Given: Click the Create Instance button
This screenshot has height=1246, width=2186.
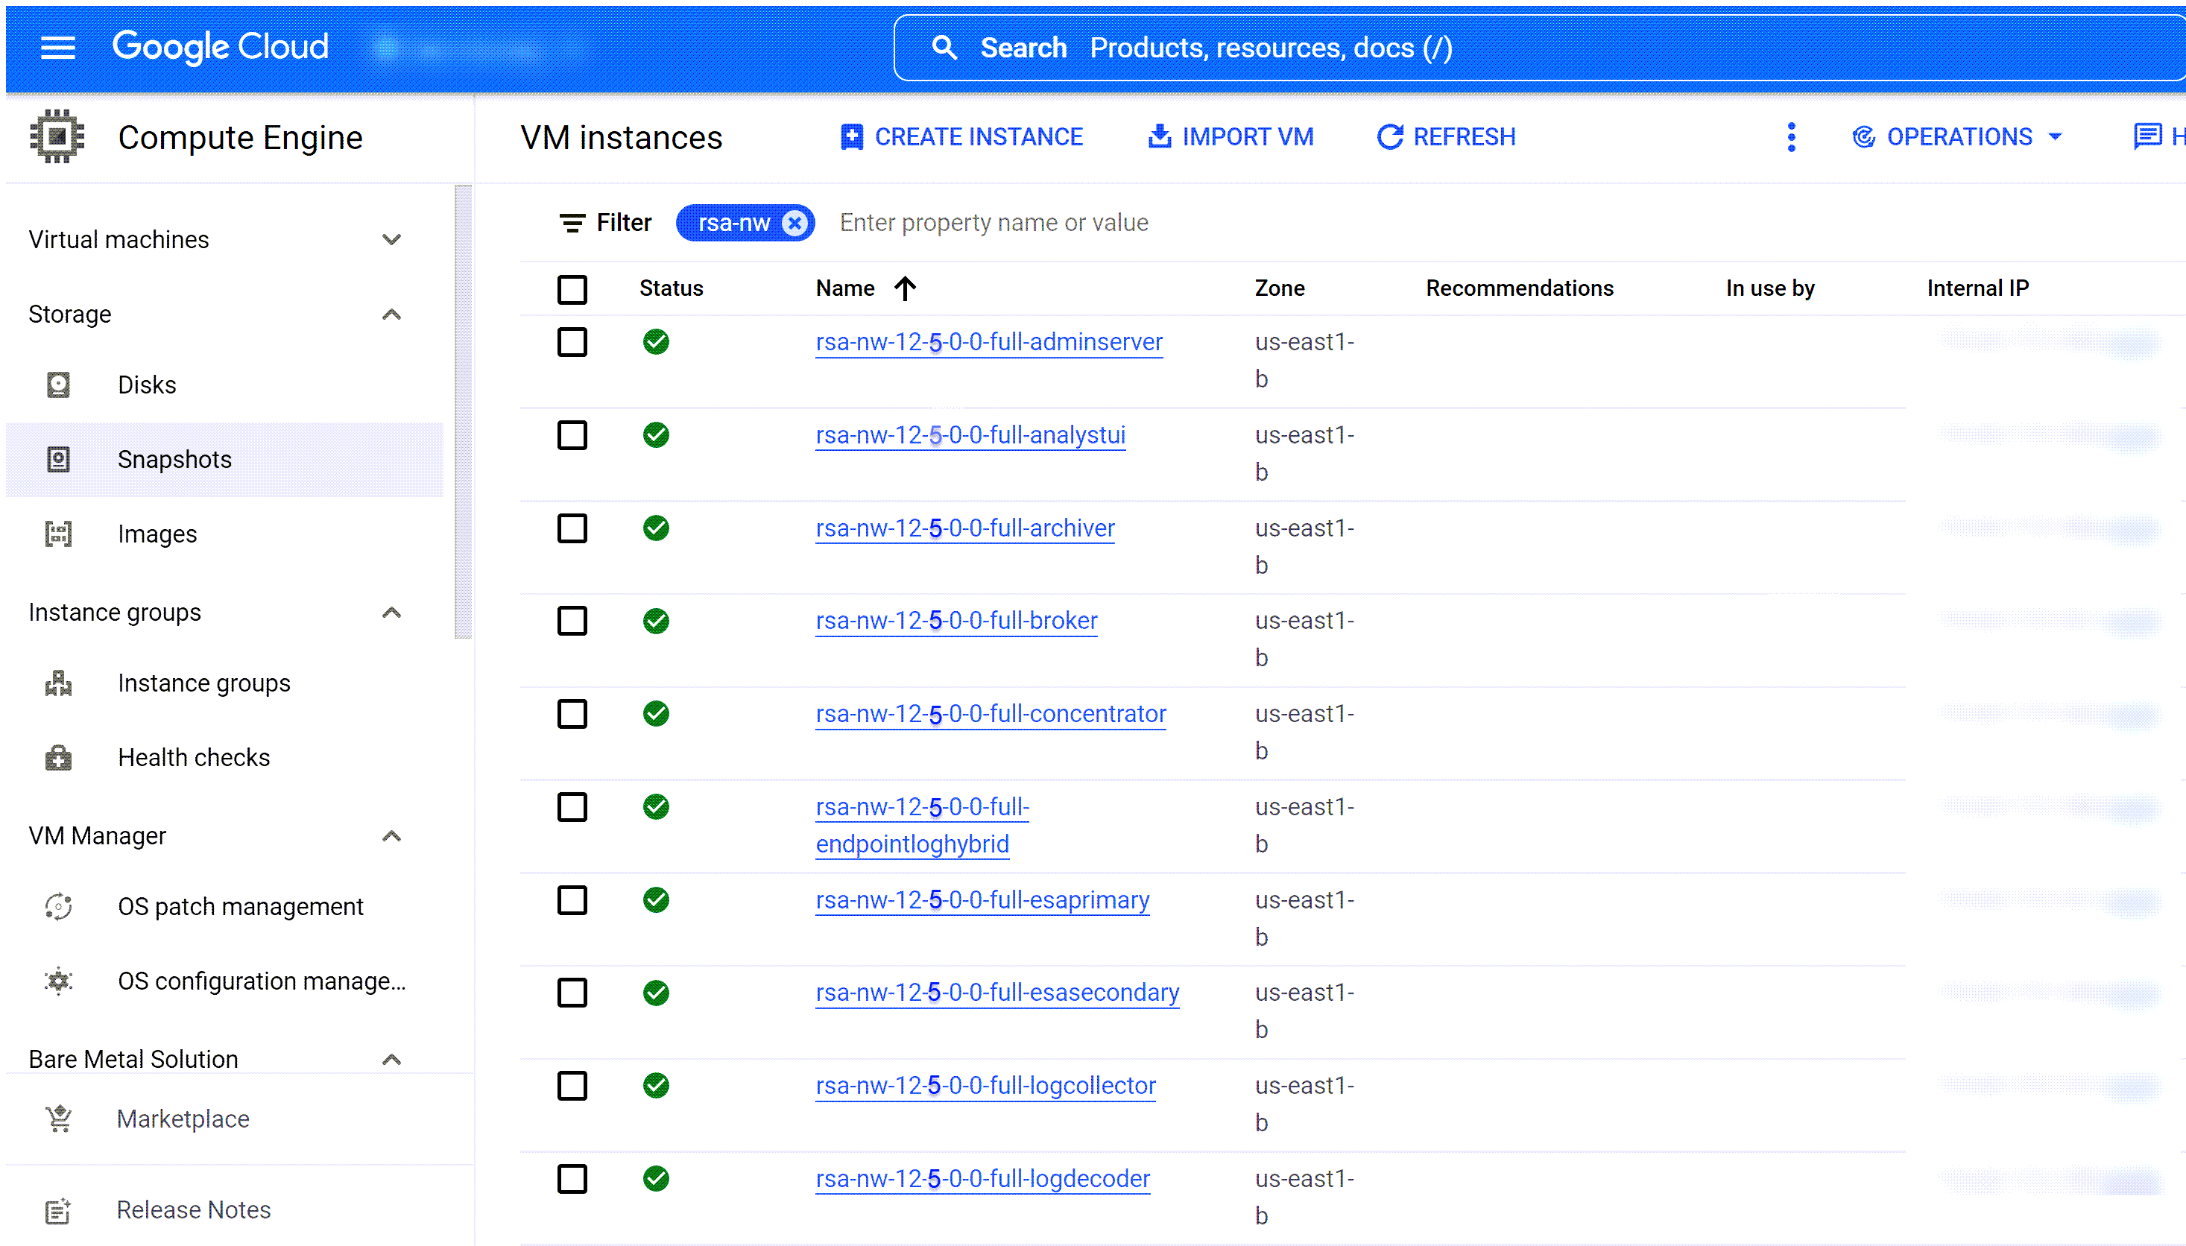Looking at the screenshot, I should 961,137.
